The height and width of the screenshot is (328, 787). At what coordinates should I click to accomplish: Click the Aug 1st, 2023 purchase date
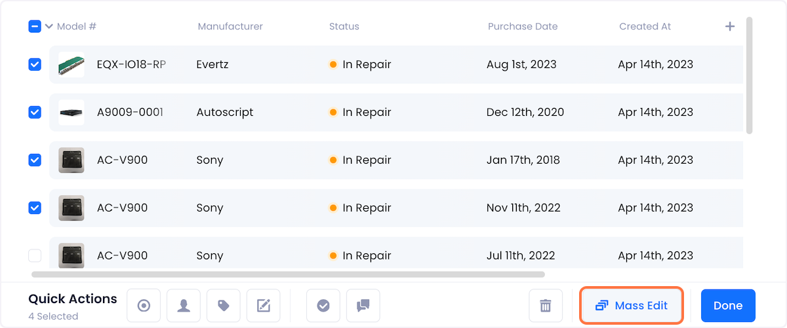521,64
